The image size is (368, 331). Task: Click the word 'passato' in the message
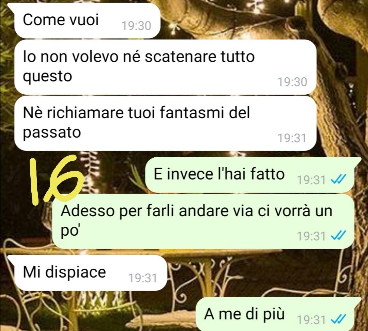point(52,132)
